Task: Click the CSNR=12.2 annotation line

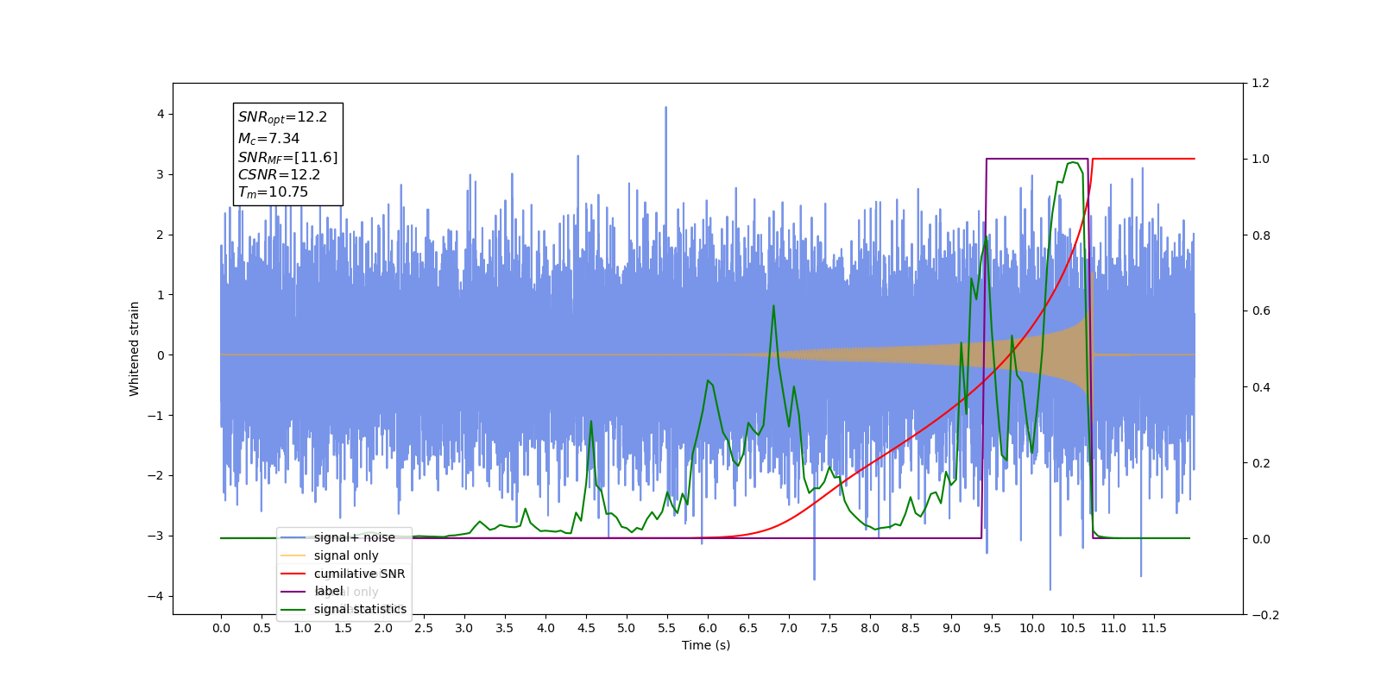Action: 279,174
